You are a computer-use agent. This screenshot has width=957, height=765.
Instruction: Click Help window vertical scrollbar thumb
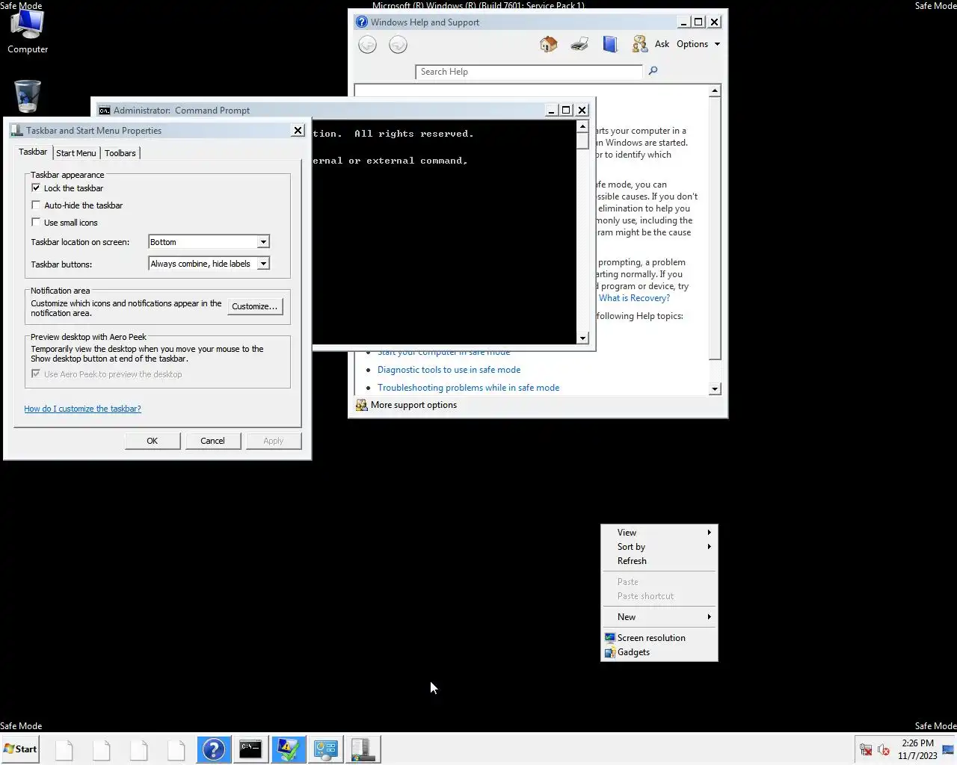[715, 228]
